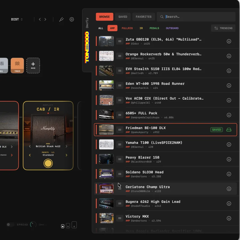Click the SAVED badge on Friedman BE-100

pyautogui.click(x=217, y=130)
